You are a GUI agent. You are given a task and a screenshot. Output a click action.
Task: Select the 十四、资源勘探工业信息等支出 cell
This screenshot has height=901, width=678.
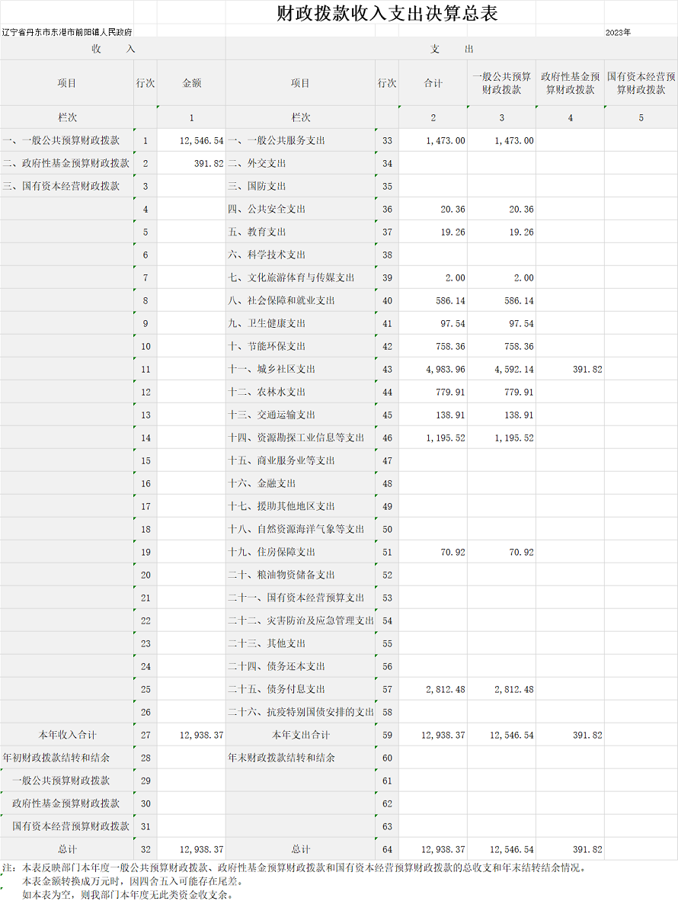point(300,438)
